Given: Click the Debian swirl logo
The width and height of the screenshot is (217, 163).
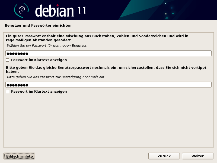Looking at the screenshot, I should [x=21, y=10].
